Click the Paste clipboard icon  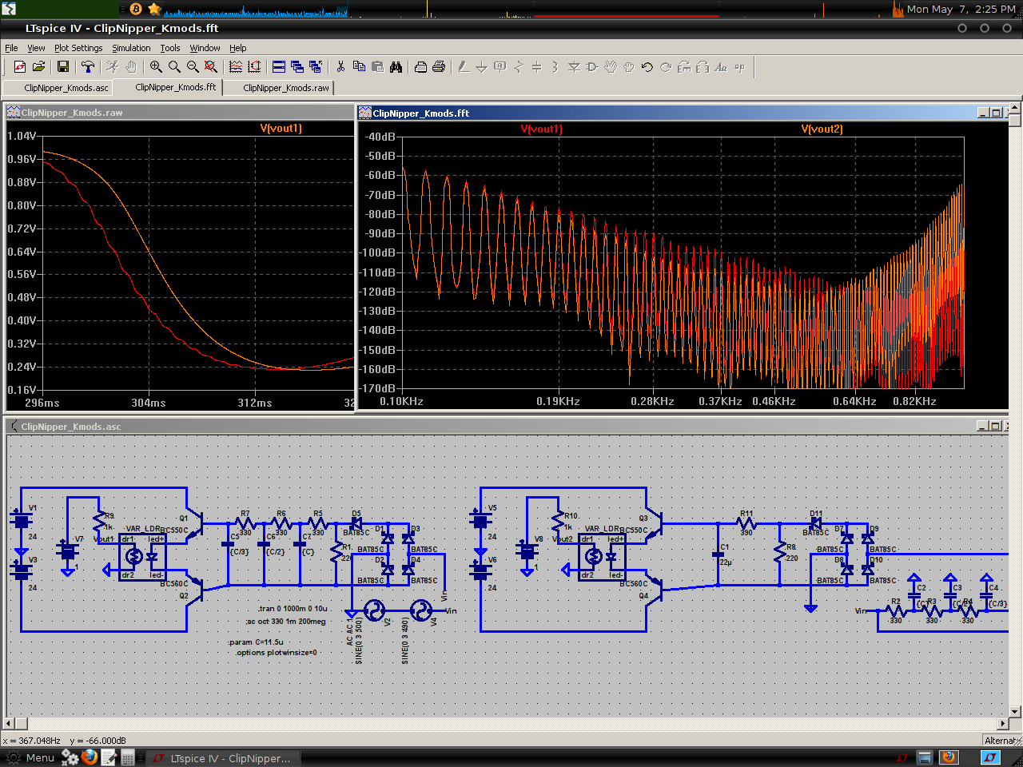pyautogui.click(x=377, y=67)
